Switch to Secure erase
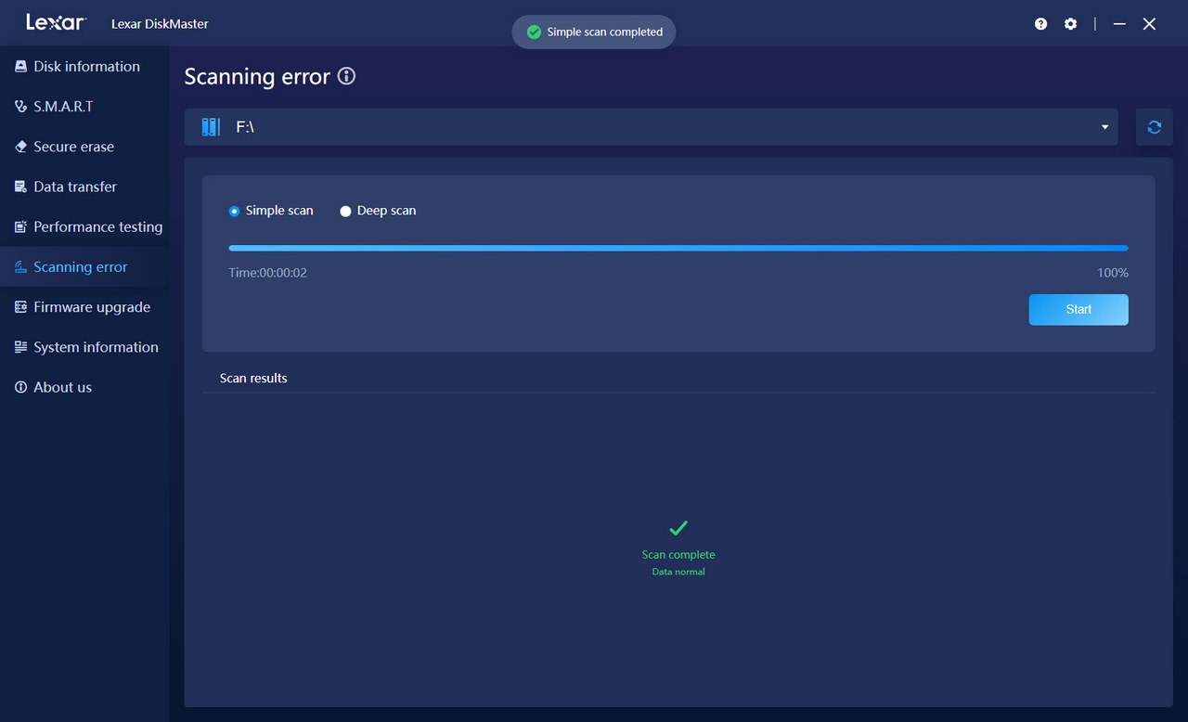Image resolution: width=1188 pixels, height=722 pixels. pos(84,147)
